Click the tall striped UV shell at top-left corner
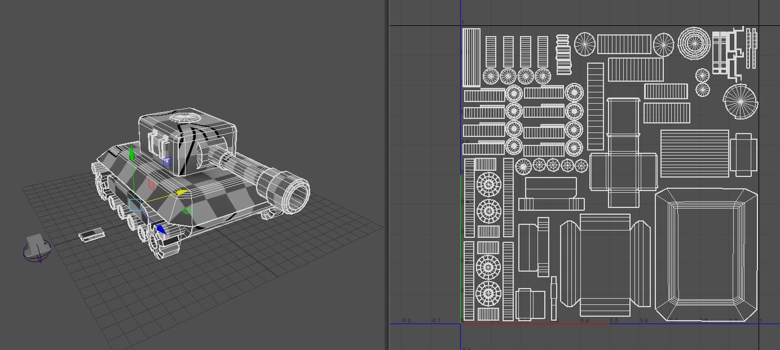 (471, 57)
